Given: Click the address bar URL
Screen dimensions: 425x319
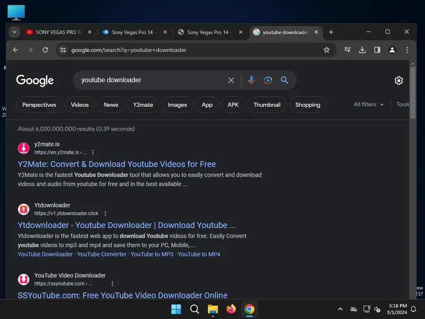Looking at the screenshot, I should coord(129,50).
